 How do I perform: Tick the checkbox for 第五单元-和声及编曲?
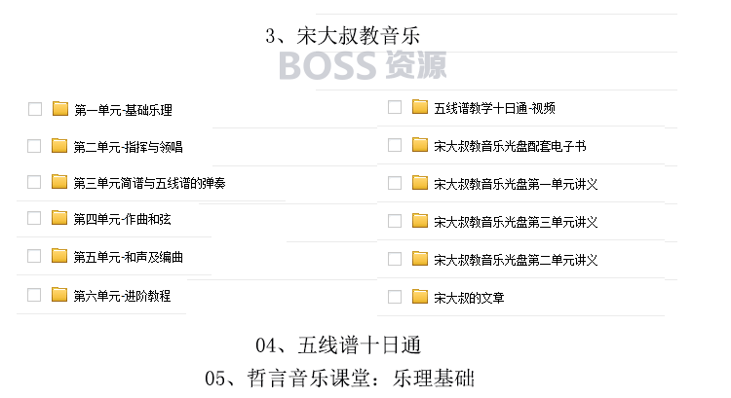pos(34,256)
